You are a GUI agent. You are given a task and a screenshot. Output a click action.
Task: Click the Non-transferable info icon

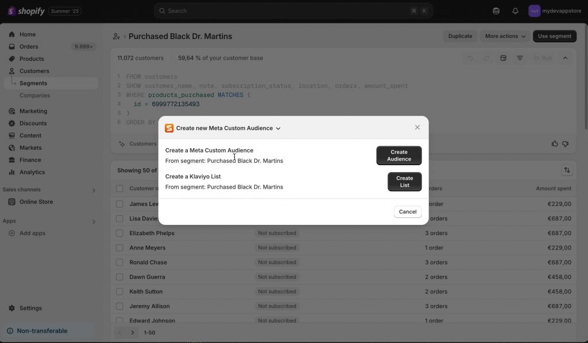tap(10, 331)
